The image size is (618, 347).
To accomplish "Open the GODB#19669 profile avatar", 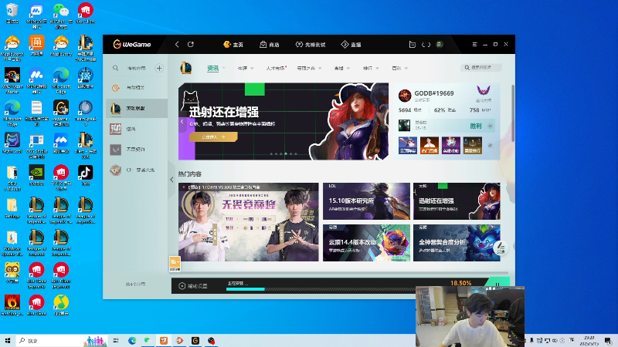I will [x=405, y=95].
